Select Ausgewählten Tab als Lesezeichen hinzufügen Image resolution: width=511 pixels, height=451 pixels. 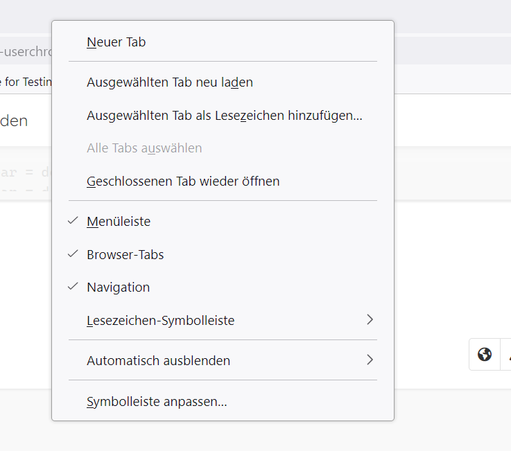pos(225,116)
